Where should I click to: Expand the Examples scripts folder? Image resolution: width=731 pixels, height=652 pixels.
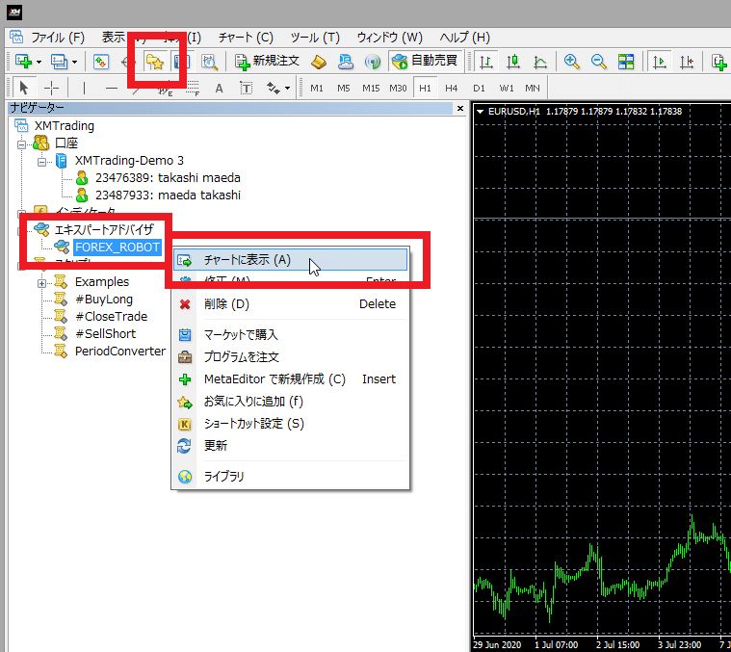click(x=42, y=283)
